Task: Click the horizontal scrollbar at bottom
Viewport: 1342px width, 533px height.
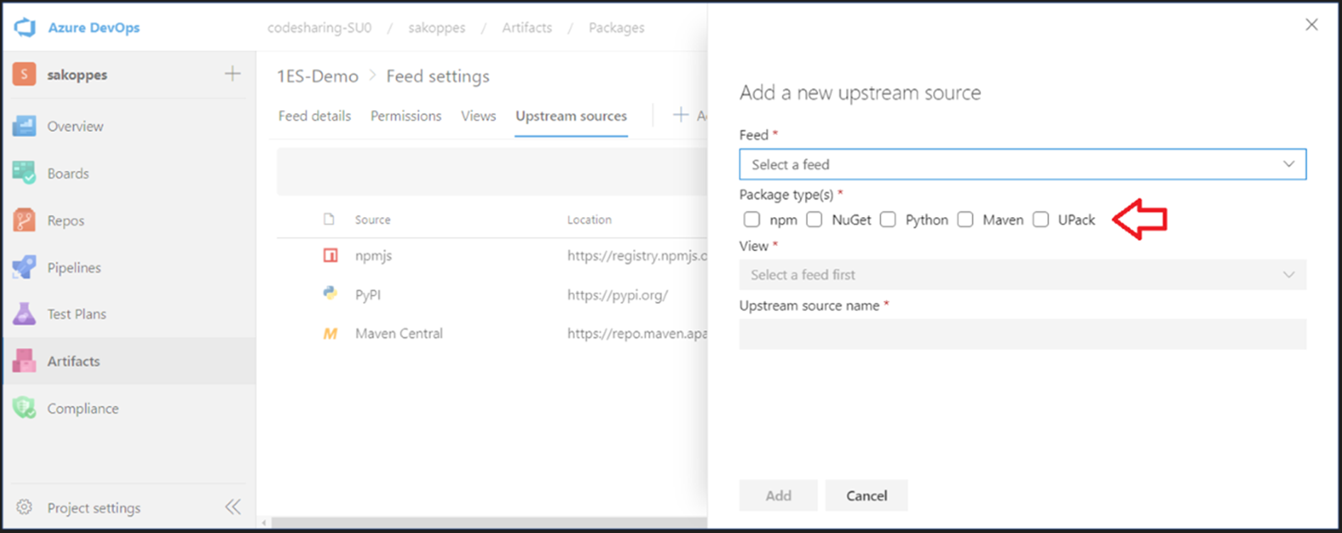Action: pyautogui.click(x=489, y=523)
